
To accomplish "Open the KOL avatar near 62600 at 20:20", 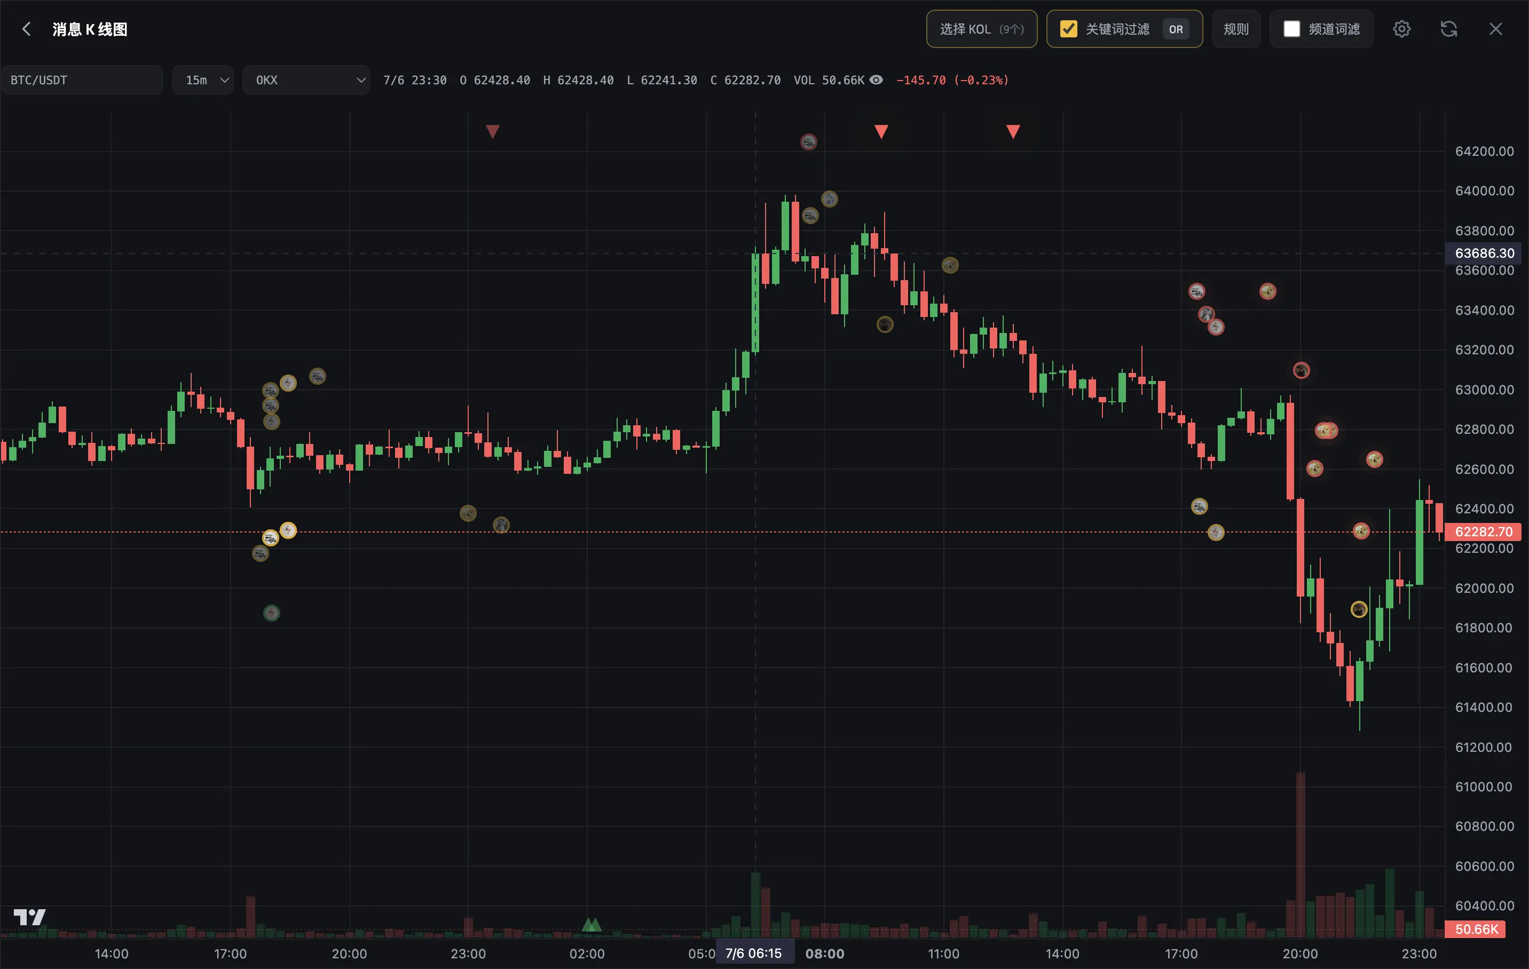I will click(x=1314, y=468).
